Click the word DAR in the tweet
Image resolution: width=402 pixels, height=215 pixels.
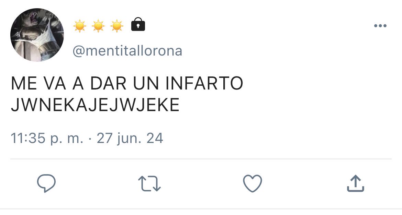[109, 83]
